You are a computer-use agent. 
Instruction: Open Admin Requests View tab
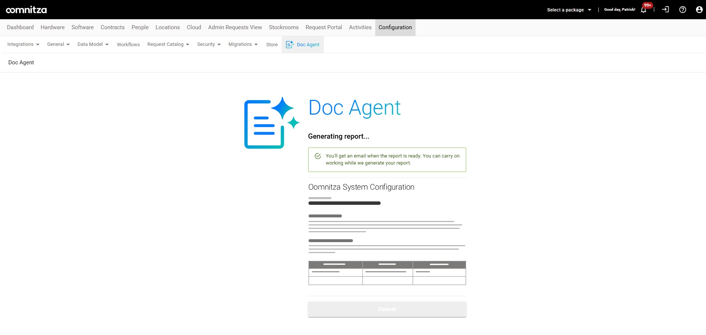pyautogui.click(x=235, y=27)
